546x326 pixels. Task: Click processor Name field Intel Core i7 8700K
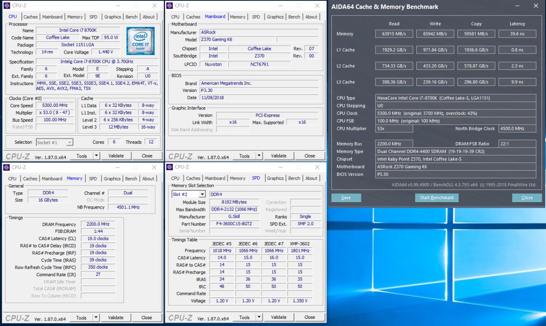click(x=78, y=30)
